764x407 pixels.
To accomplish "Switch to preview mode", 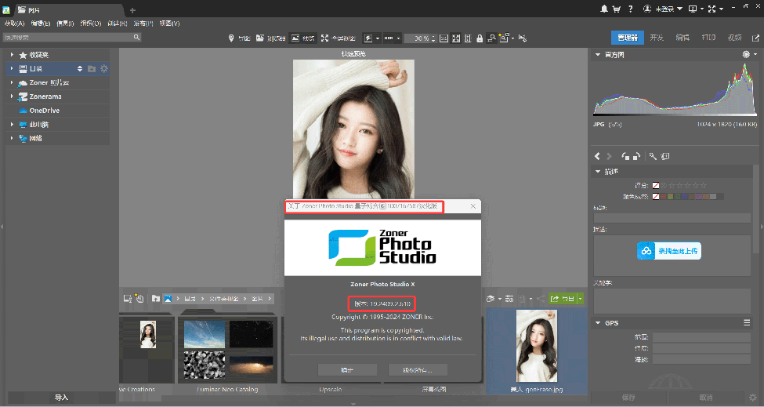I will tap(302, 38).
